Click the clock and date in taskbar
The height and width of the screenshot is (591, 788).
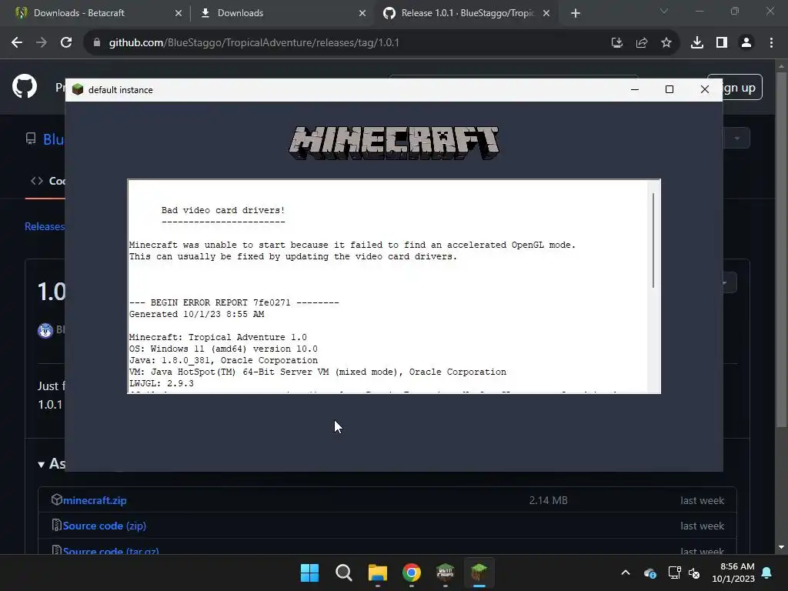[733, 573]
